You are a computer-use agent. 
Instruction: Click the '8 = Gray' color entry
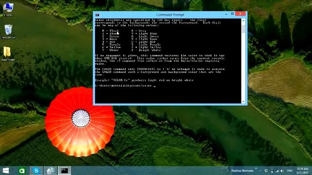(x=139, y=31)
